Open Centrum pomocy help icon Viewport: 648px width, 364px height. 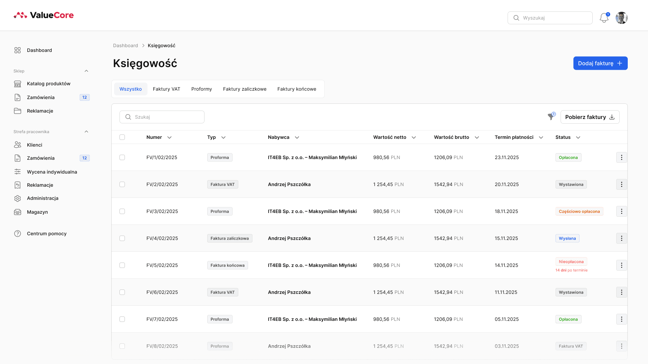[18, 234]
